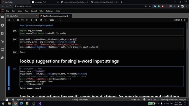Click the Python 3 kernel name
Viewport: 189px width, 106px height.
point(178,20)
